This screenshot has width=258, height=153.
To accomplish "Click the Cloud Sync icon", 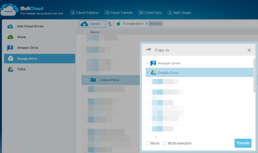I will tap(141, 13).
